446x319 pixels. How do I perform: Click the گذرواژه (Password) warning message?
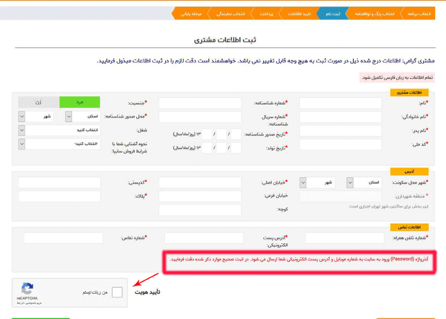(300, 260)
